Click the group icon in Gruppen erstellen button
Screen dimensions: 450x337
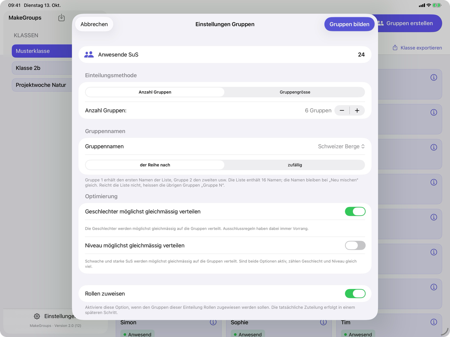pos(381,23)
